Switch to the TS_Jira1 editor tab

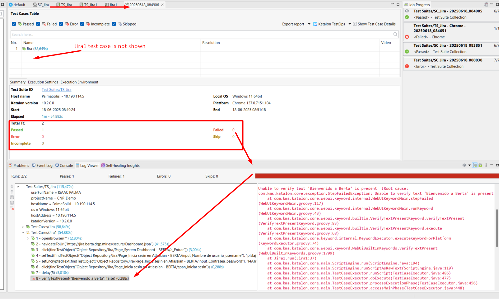click(x=88, y=5)
